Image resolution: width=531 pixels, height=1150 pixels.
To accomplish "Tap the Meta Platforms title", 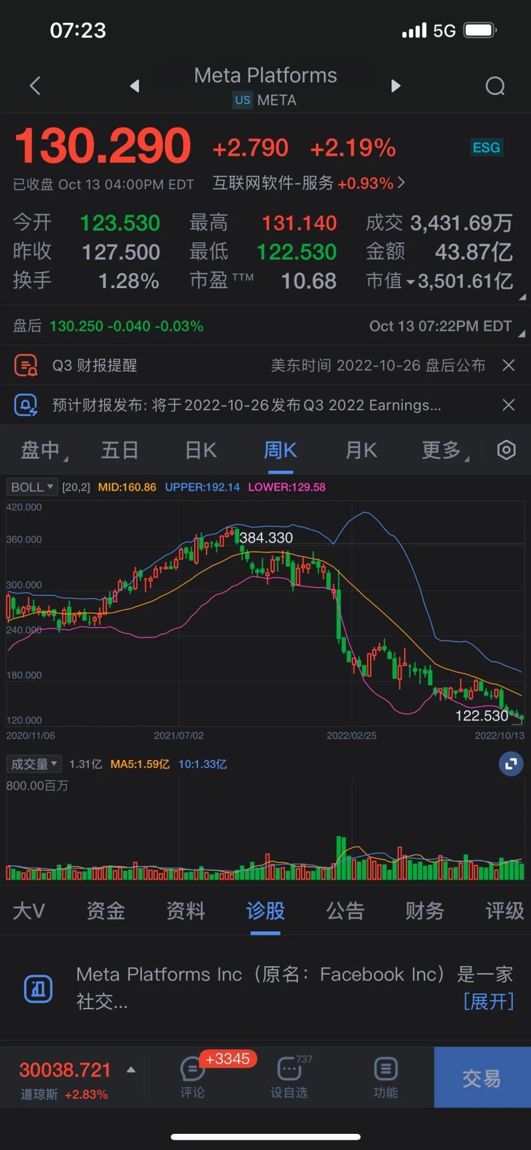I will (x=265, y=75).
